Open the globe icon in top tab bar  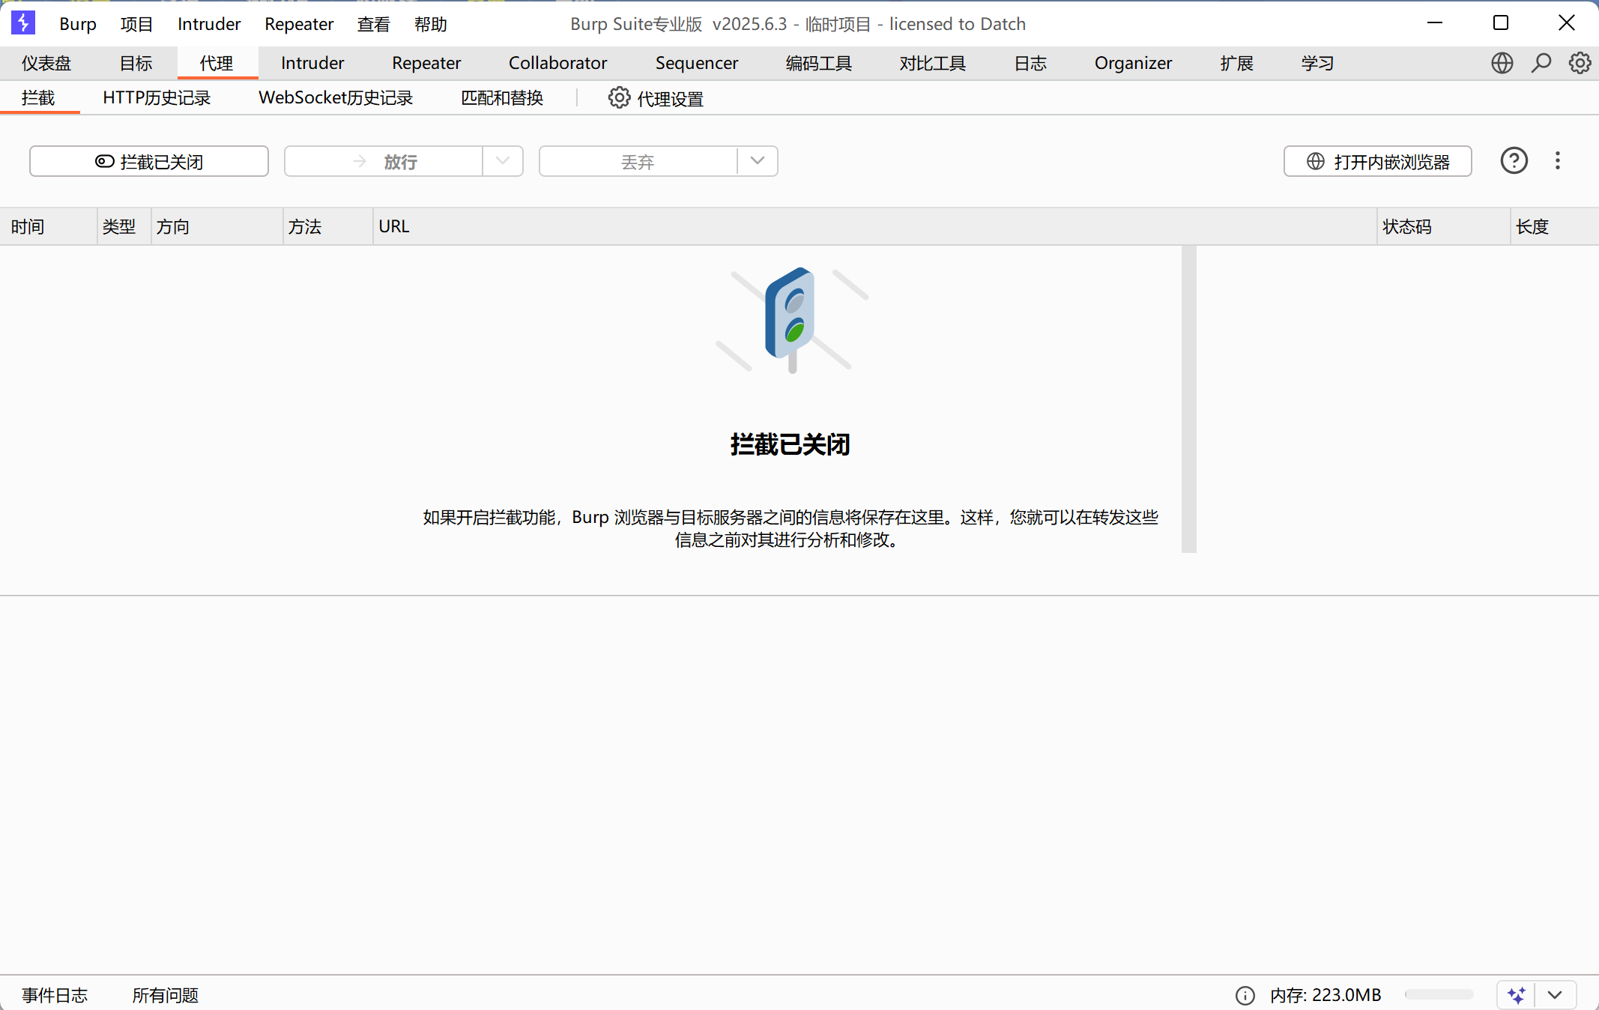[x=1502, y=63]
